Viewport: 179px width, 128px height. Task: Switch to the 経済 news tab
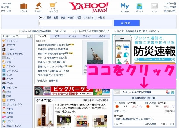coord(57,36)
